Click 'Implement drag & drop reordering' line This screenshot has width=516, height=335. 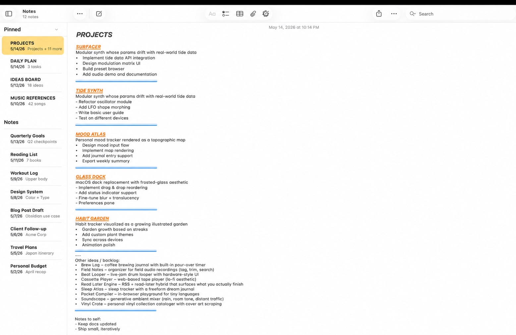pyautogui.click(x=111, y=188)
